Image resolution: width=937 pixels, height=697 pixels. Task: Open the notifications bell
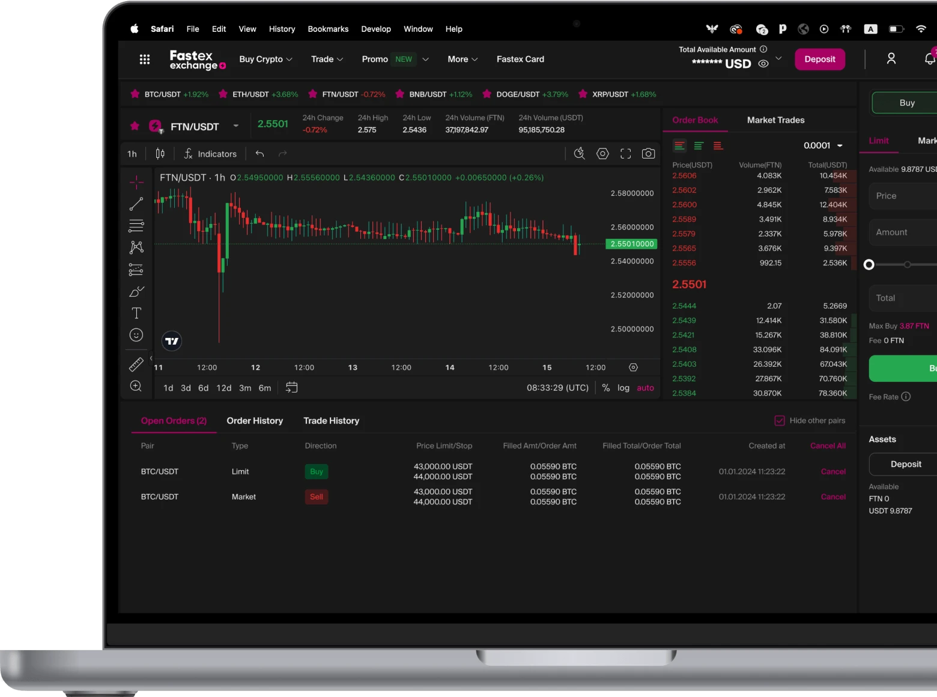click(x=930, y=58)
